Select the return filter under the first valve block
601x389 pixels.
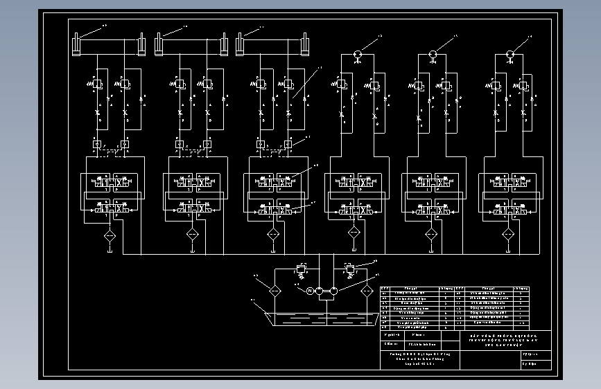tap(110, 236)
